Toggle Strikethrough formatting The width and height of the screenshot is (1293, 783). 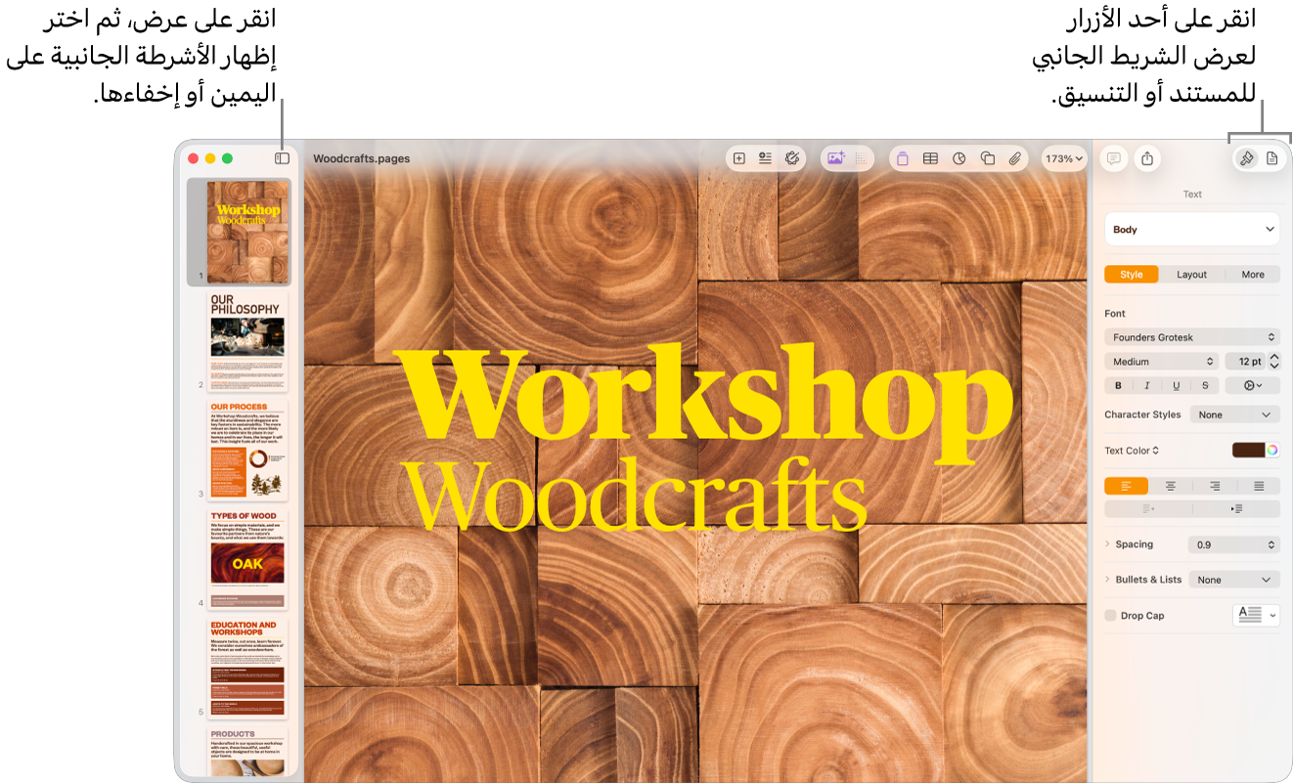[1205, 386]
